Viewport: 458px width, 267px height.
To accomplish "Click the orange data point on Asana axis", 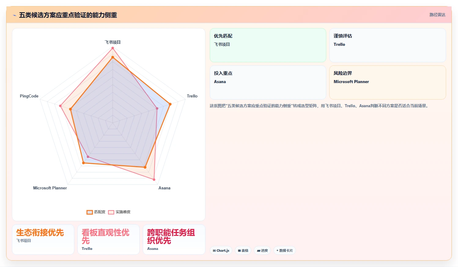I will [x=145, y=167].
